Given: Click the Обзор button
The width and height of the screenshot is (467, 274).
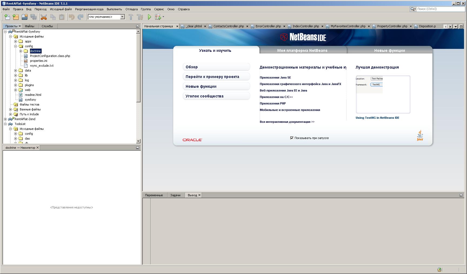Looking at the screenshot, I should 216,67.
